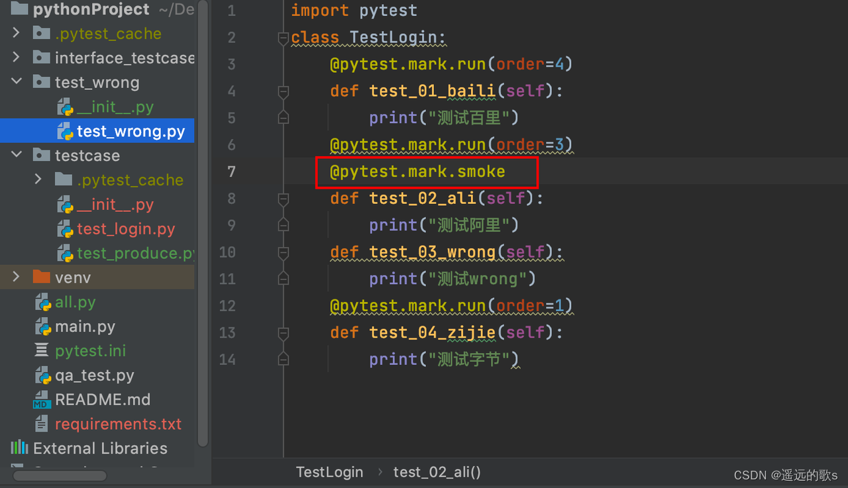848x488 pixels.
Task: Click Python icon of all.py
Action: point(43,302)
